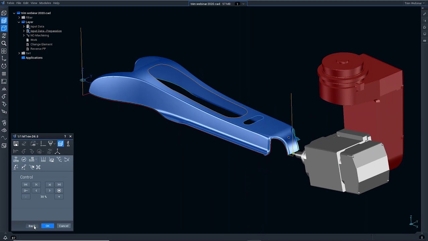Select the Applications folder

(34, 58)
